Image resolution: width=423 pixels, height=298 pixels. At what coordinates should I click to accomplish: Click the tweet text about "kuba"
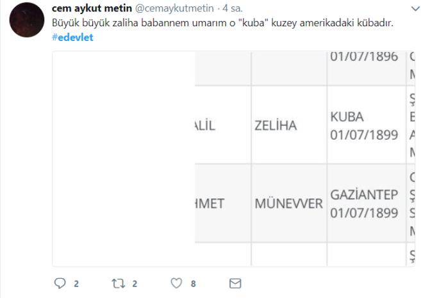coord(222,22)
